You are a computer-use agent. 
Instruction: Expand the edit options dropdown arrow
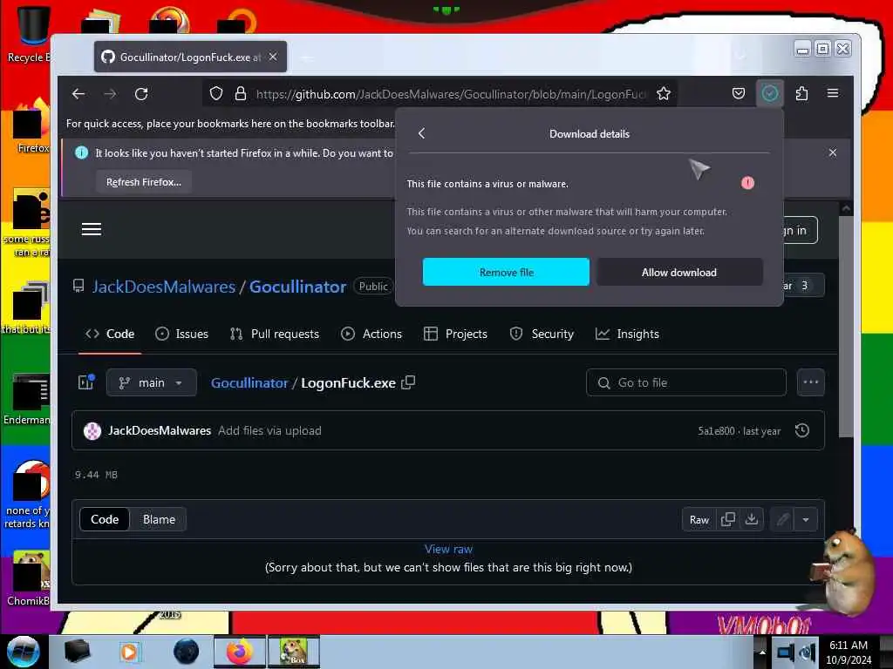pos(806,519)
